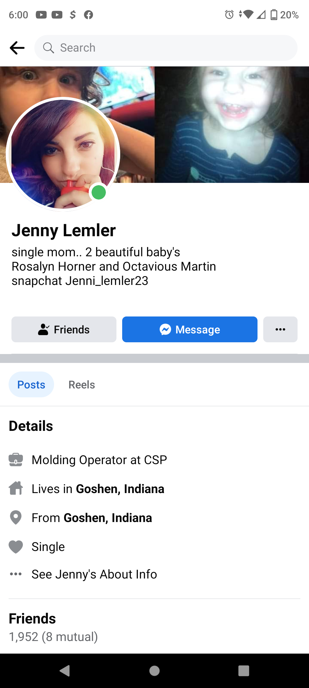Open the three-dot more options button
The width and height of the screenshot is (309, 688).
[280, 329]
